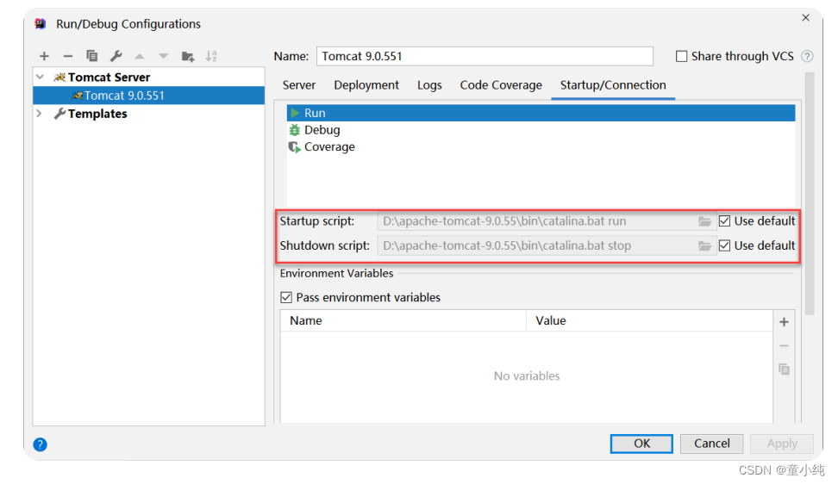Toggle Pass environment variables checkbox
838x484 pixels.
coord(286,297)
